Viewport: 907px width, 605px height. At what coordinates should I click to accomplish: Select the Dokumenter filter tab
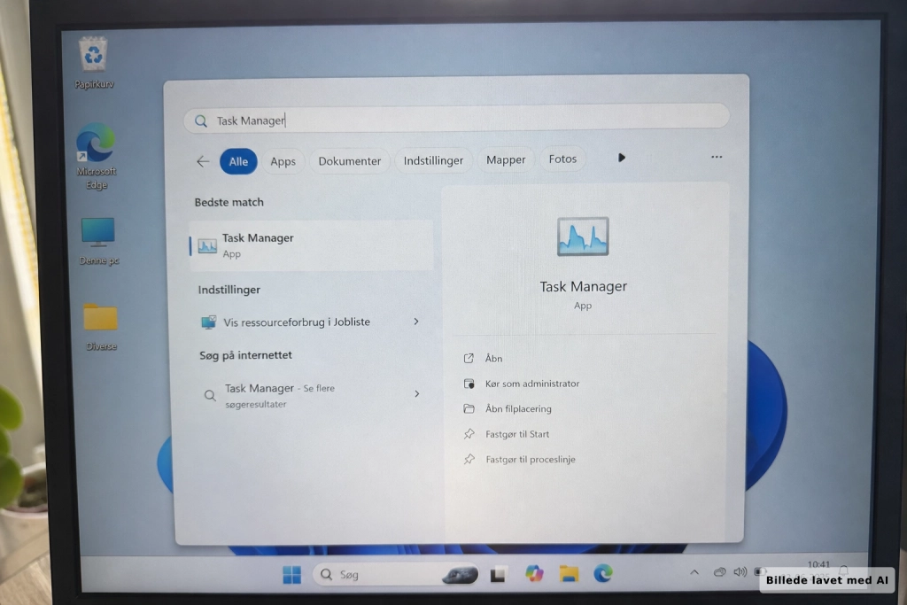pos(349,161)
